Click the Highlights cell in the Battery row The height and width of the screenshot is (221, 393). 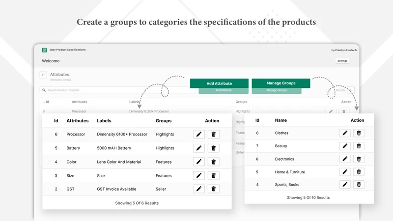point(165,148)
